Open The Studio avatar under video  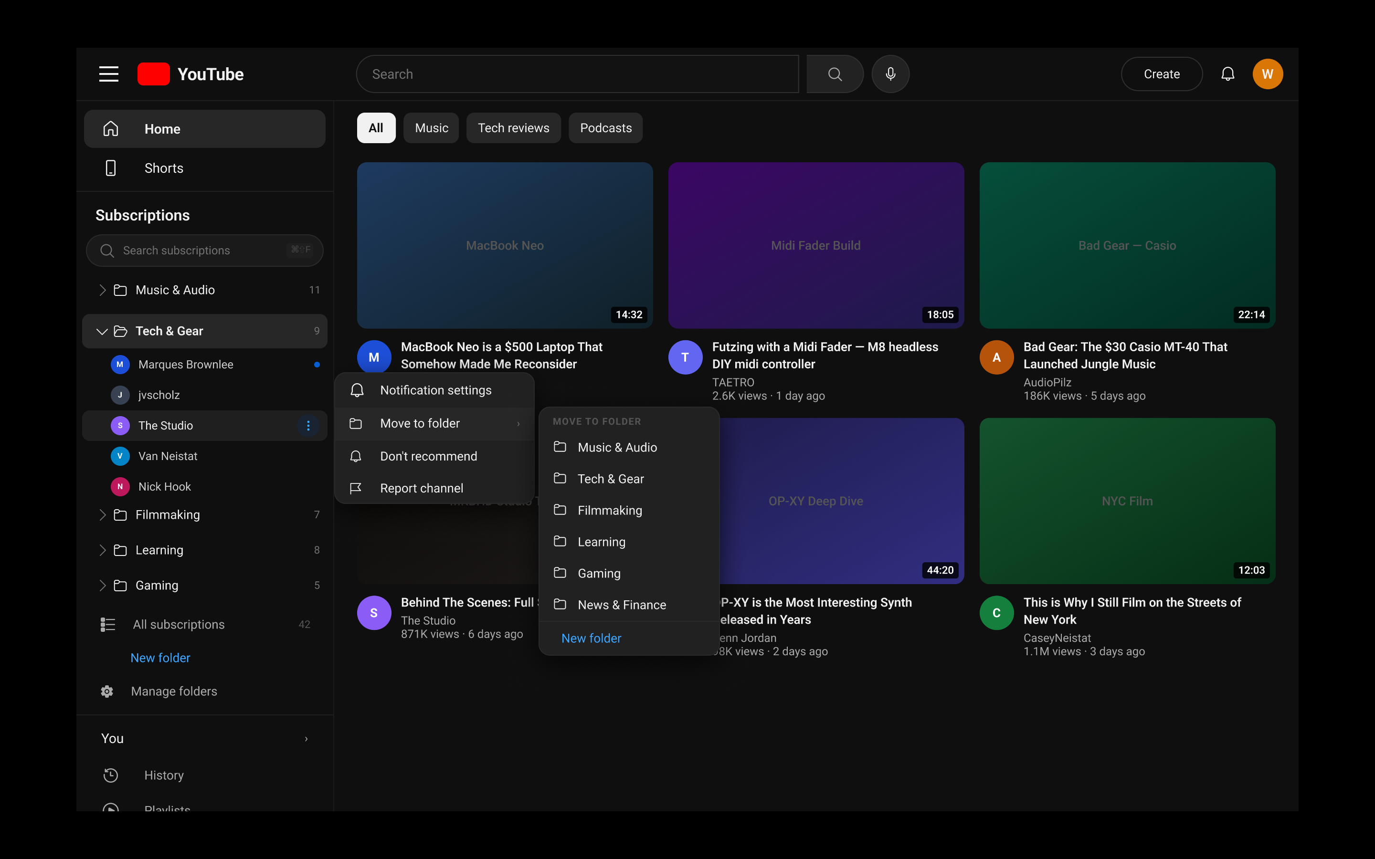(374, 613)
